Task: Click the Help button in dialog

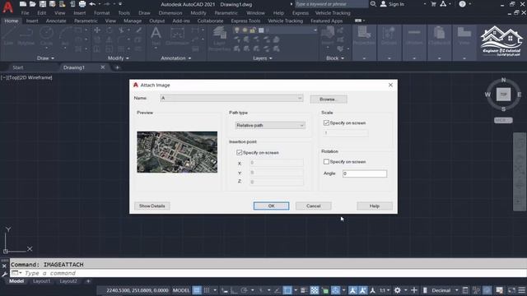Action: click(375, 206)
